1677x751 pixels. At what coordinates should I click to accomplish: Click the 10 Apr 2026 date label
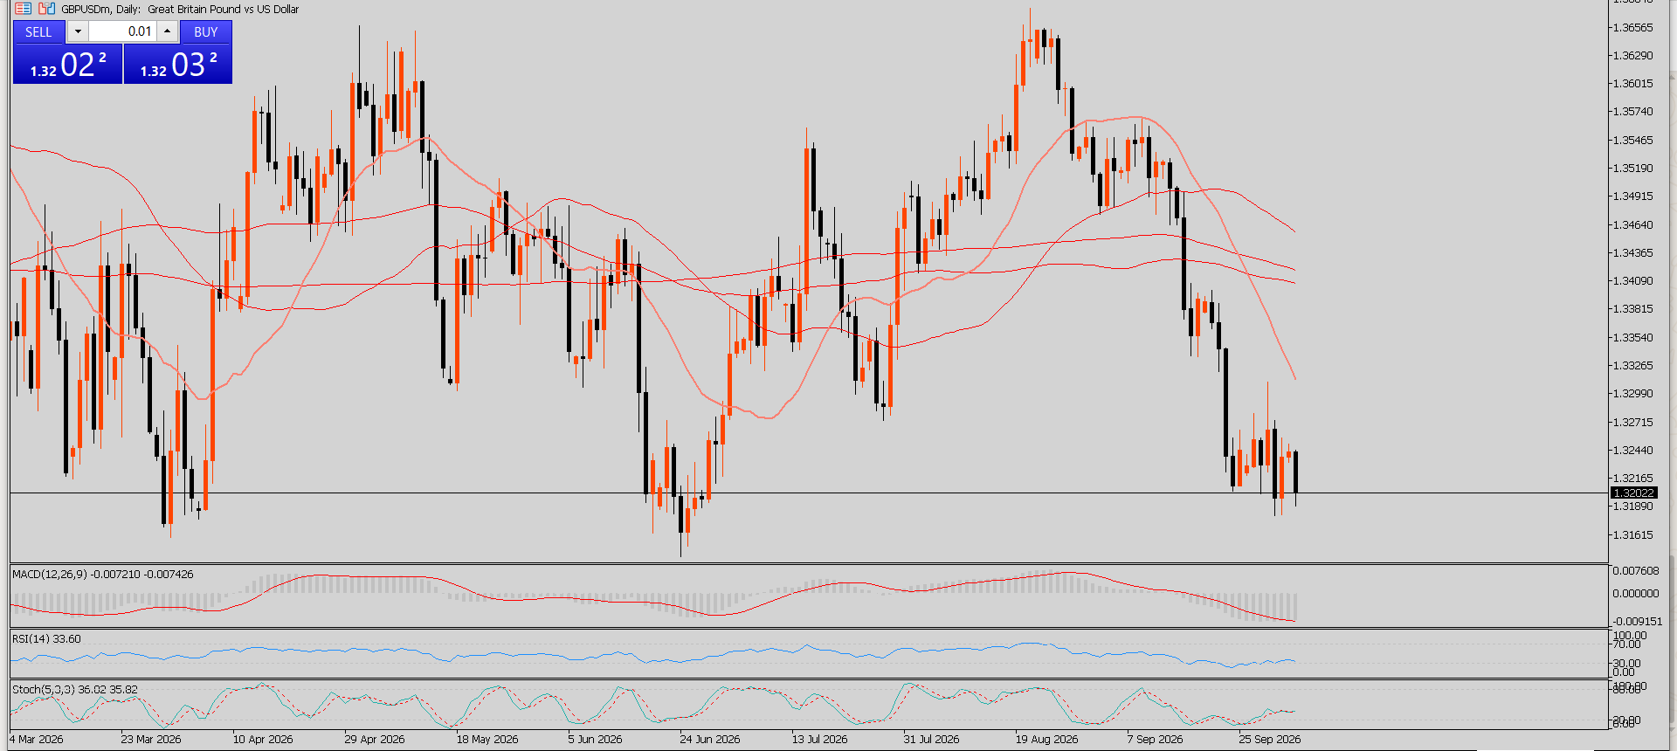[x=263, y=739]
